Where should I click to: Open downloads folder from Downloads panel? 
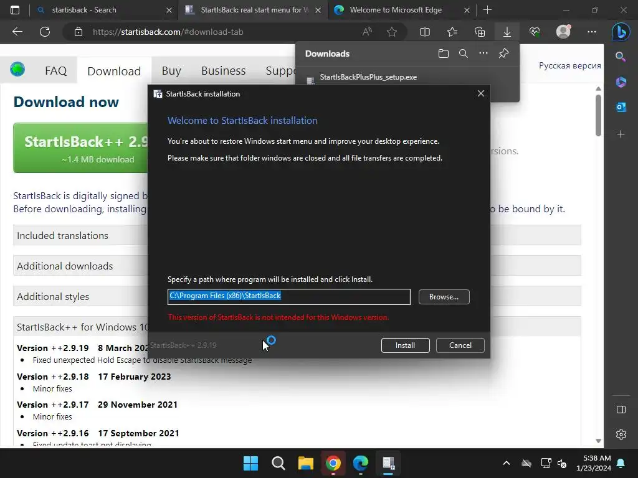coord(444,54)
